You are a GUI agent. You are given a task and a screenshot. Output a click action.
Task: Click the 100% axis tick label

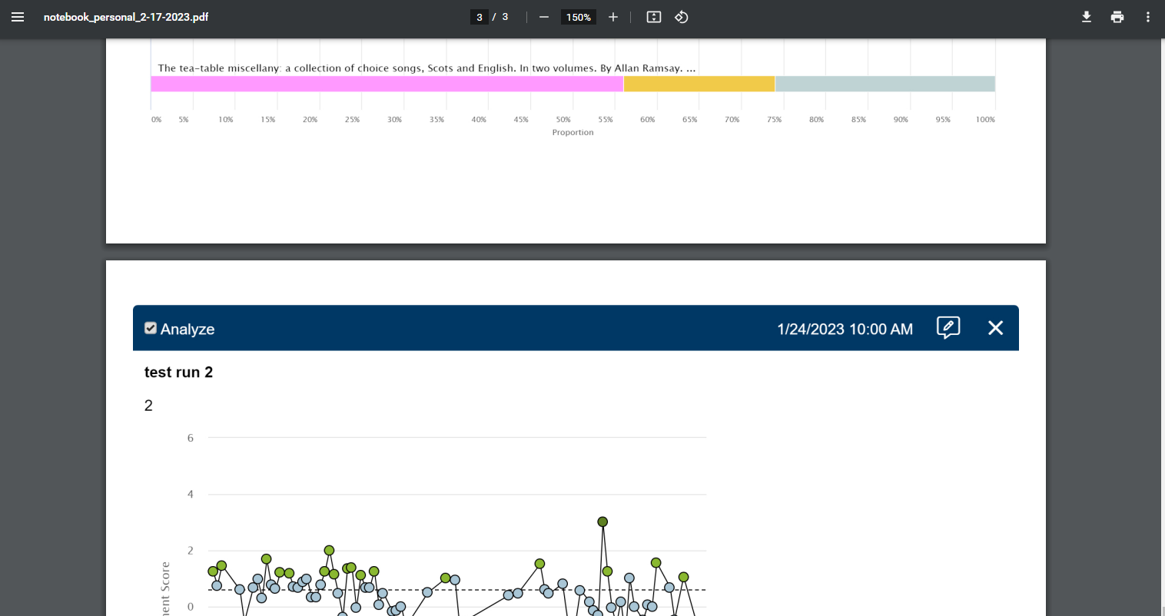click(985, 120)
